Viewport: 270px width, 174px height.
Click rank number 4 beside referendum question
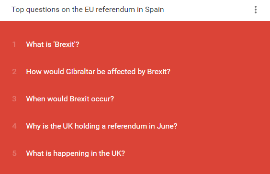(14, 126)
